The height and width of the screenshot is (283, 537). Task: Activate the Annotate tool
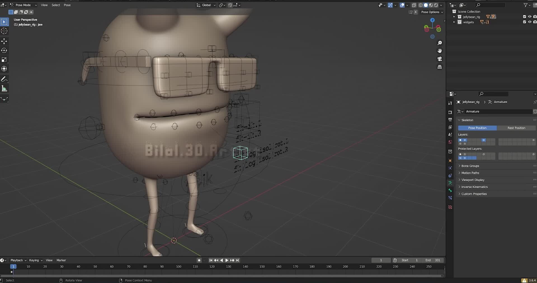[x=4, y=79]
